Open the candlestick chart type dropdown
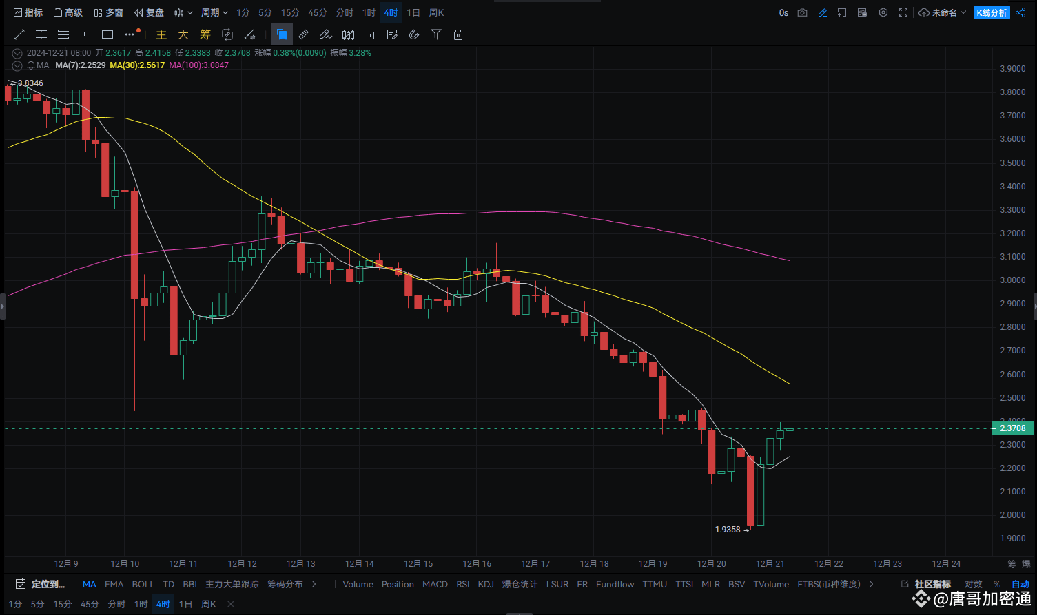Viewport: 1037px width, 615px height. point(183,12)
